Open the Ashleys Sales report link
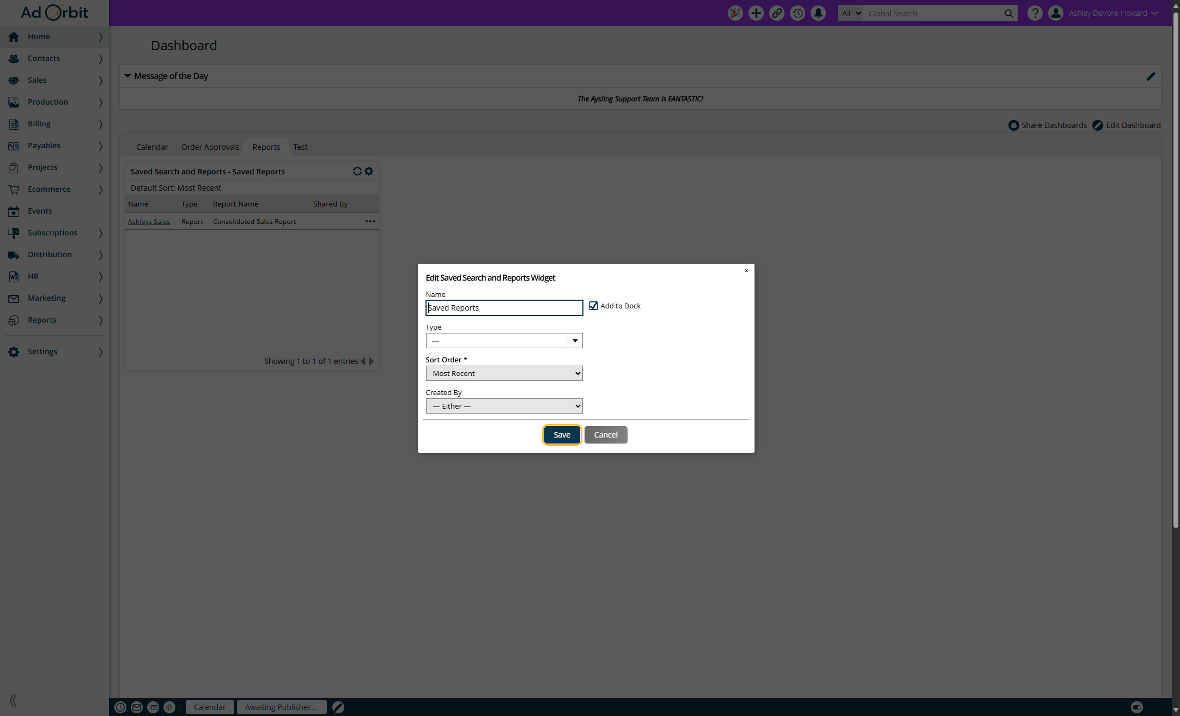This screenshot has height=716, width=1180. 149,222
